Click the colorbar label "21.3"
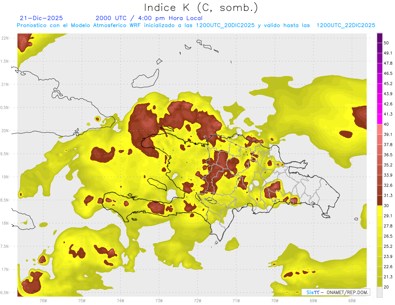Image resolution: width=395 pixels, height=305 pixels. 388,277
